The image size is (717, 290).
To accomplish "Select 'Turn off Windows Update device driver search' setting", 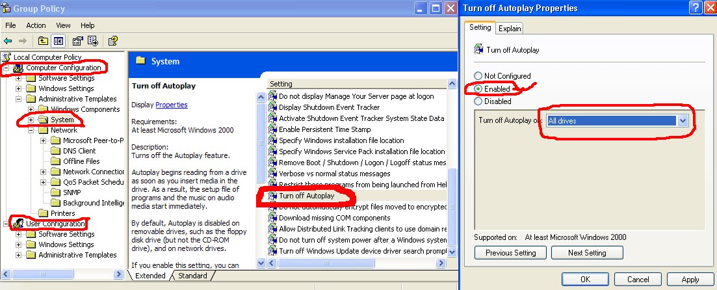I will tap(363, 251).
